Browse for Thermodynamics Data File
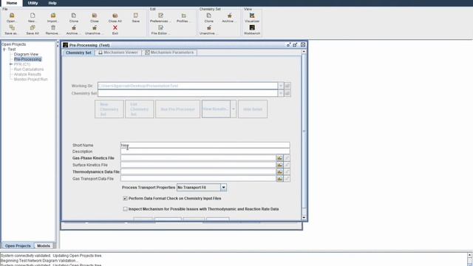The image size is (473, 266). (279, 172)
